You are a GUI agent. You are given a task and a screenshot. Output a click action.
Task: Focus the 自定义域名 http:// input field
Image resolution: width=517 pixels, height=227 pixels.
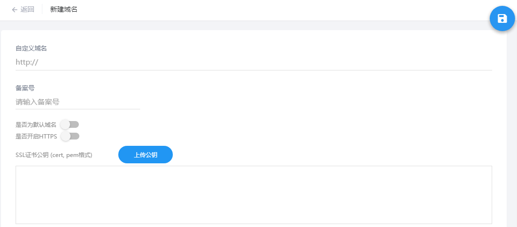coord(254,62)
